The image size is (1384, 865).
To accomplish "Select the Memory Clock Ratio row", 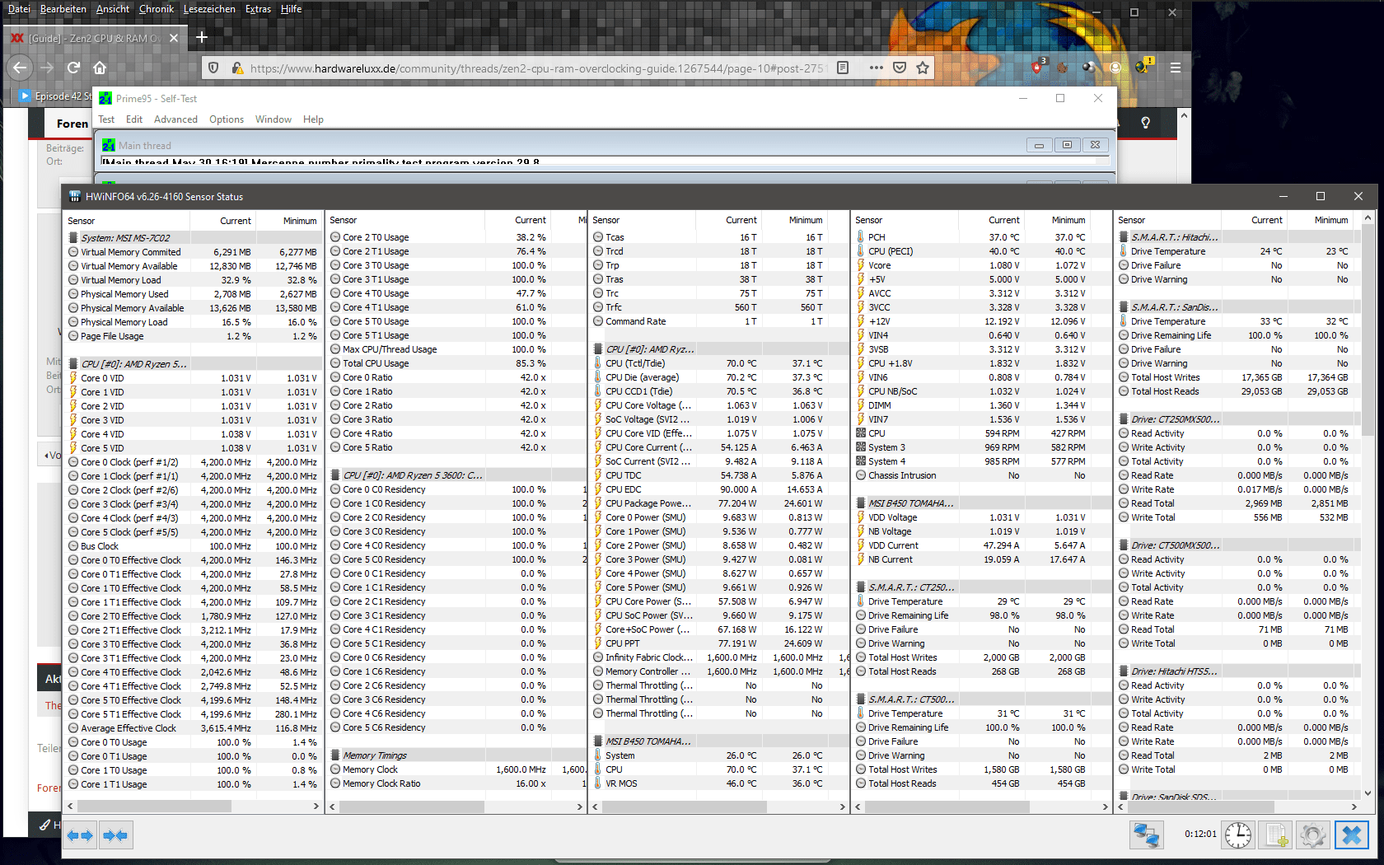I will pyautogui.click(x=456, y=783).
